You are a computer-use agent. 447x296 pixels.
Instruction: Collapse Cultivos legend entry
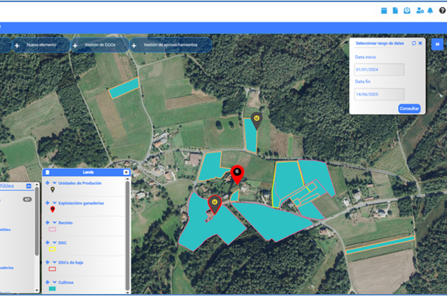54,282
